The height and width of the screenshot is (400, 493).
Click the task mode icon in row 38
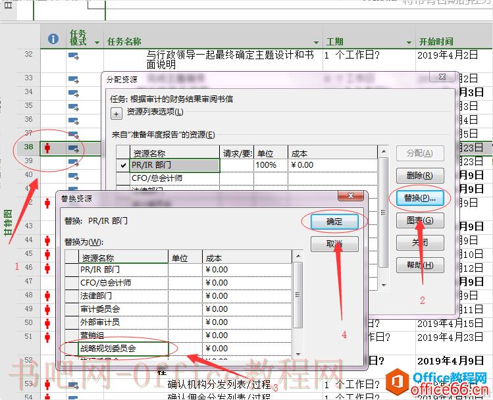click(x=74, y=148)
